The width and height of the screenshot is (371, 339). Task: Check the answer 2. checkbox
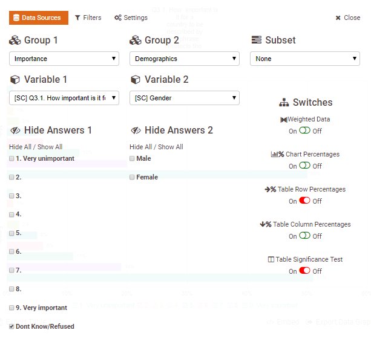pos(11,177)
